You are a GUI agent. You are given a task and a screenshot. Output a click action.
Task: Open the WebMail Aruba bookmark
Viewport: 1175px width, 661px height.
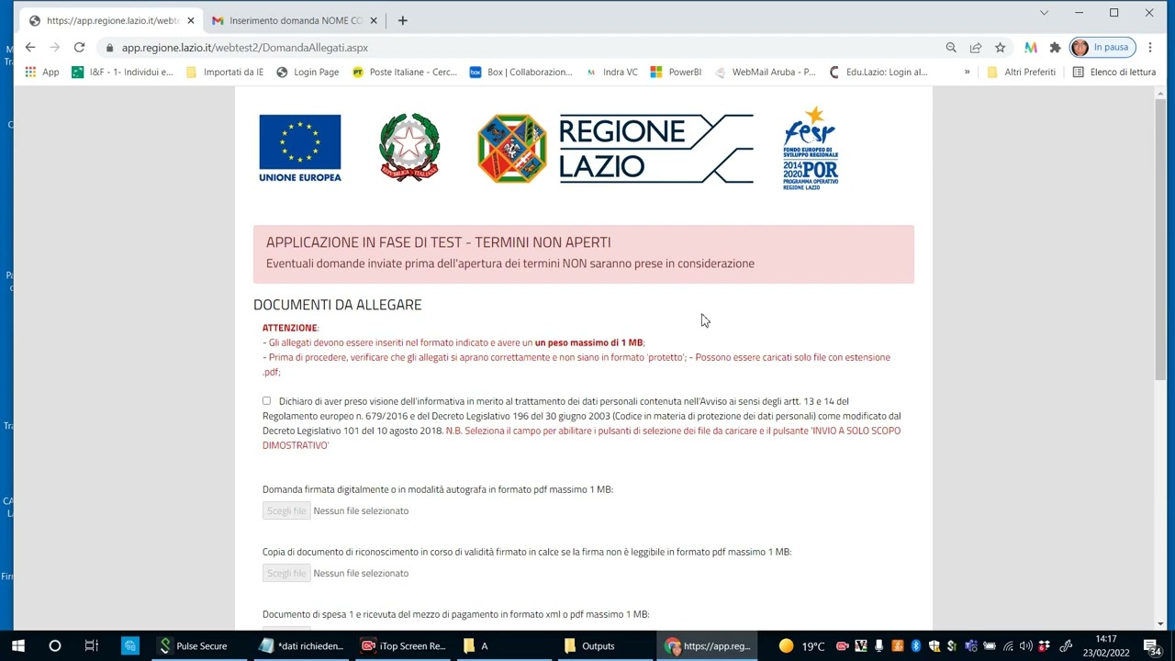pyautogui.click(x=765, y=72)
